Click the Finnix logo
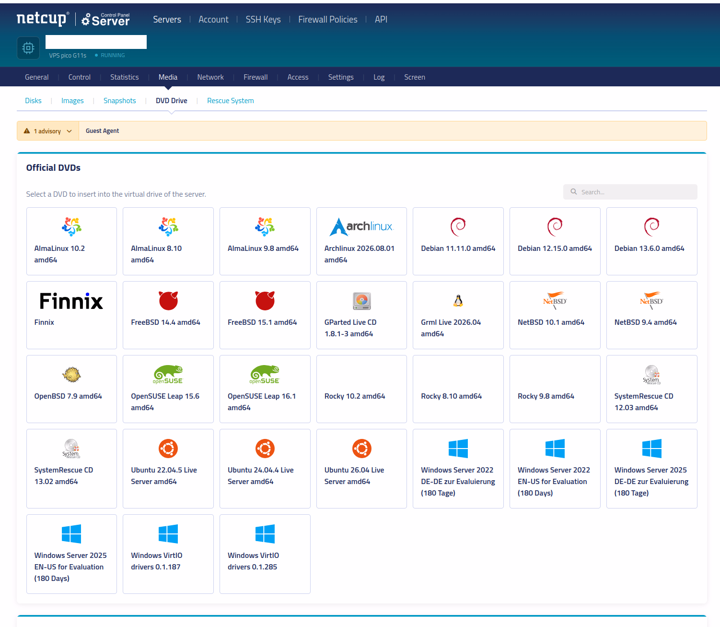Screen dimensions: 720x627 coord(71,301)
